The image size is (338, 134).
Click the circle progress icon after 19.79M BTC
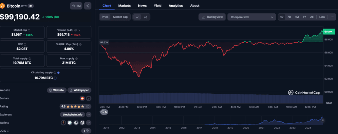[x=55, y=78]
